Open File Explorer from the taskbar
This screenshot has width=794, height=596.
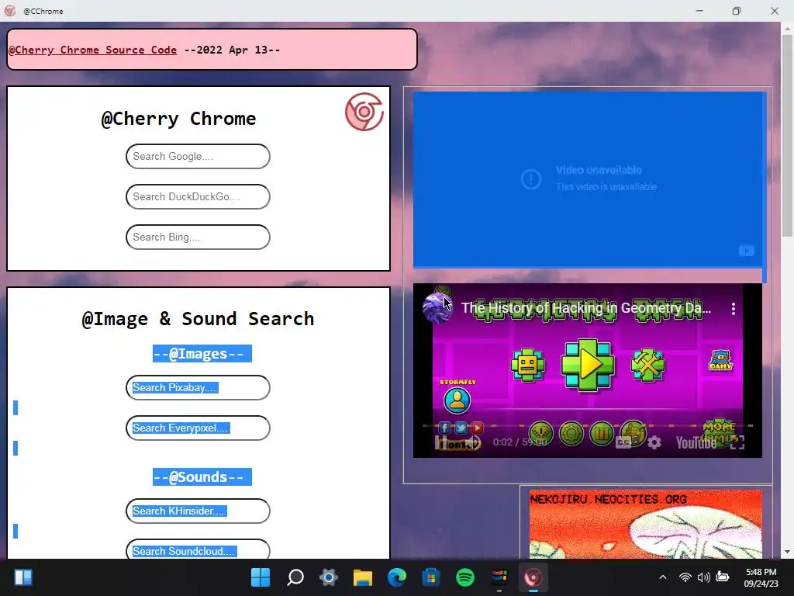363,577
